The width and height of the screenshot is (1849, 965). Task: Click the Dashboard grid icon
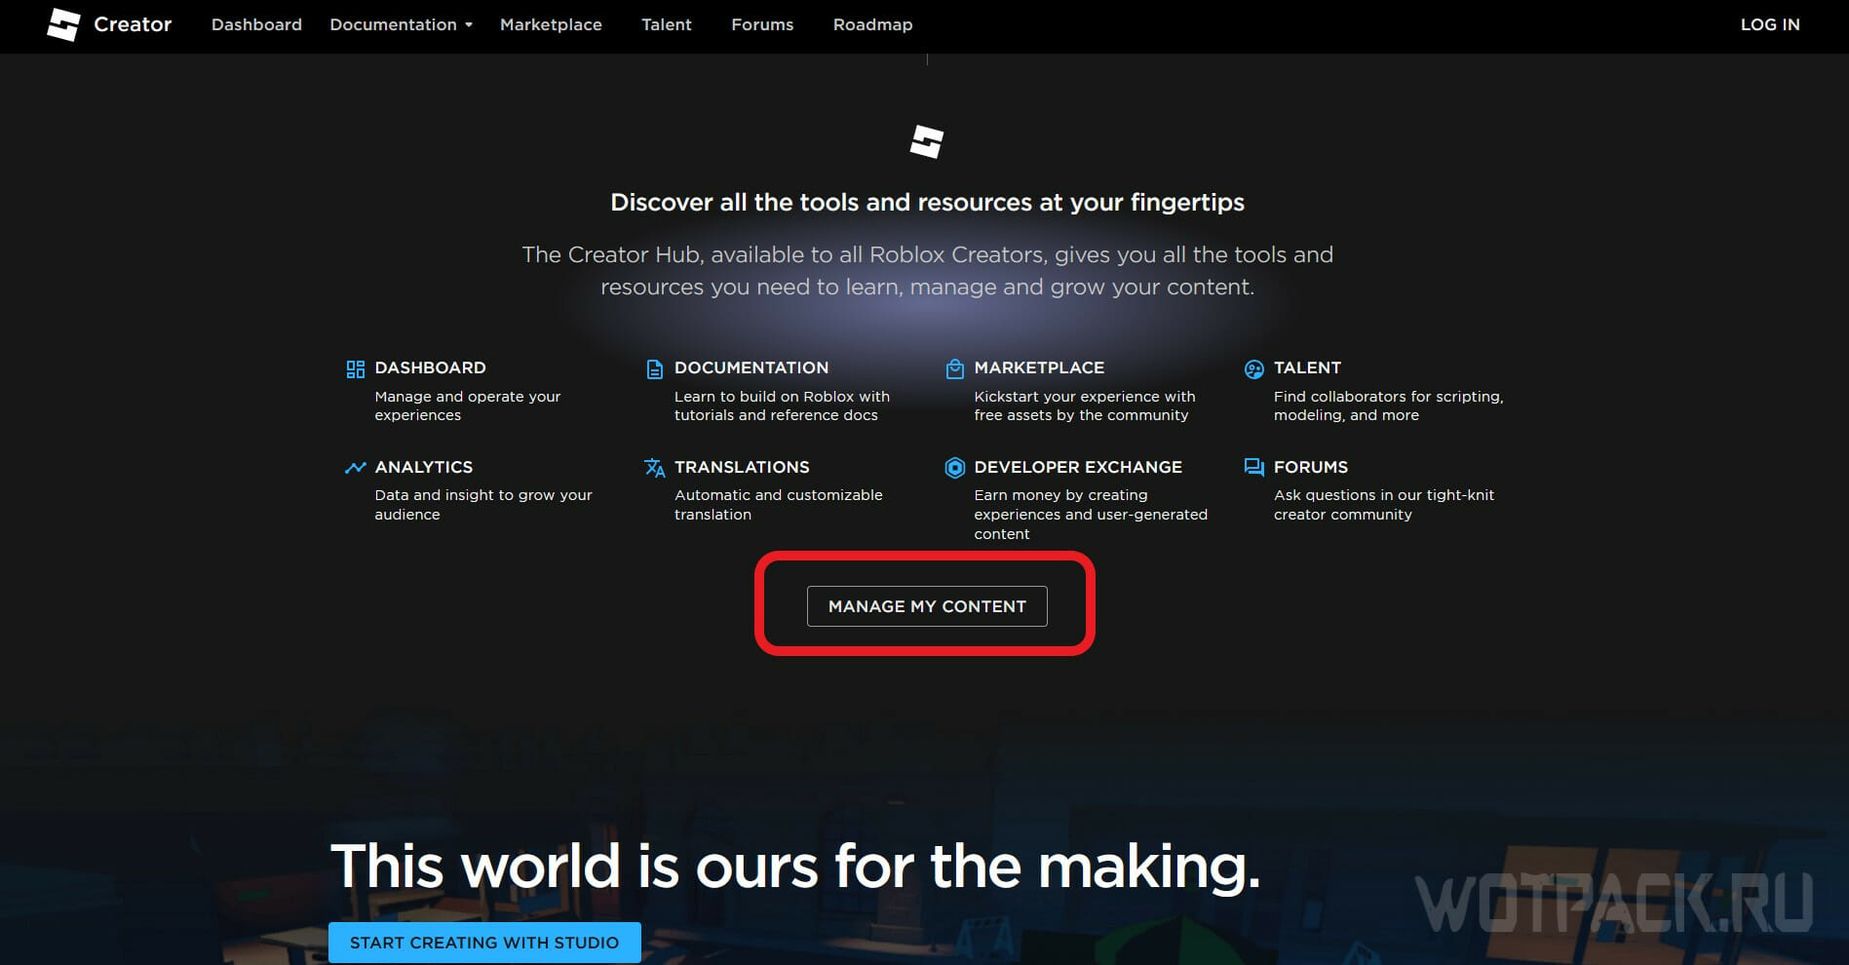[355, 368]
